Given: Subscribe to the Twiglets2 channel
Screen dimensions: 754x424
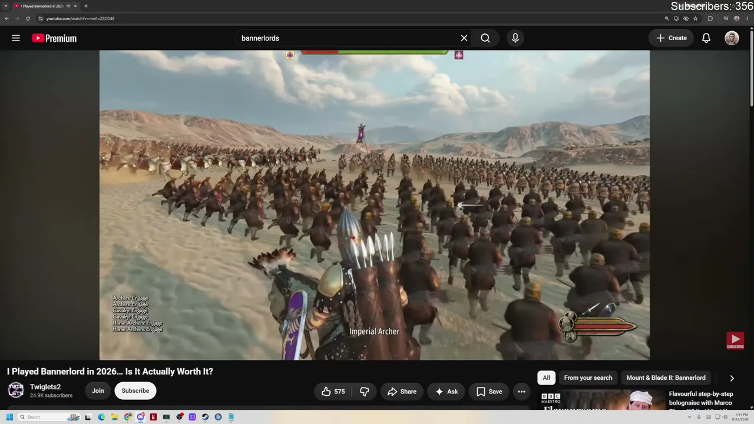Looking at the screenshot, I should pyautogui.click(x=135, y=391).
